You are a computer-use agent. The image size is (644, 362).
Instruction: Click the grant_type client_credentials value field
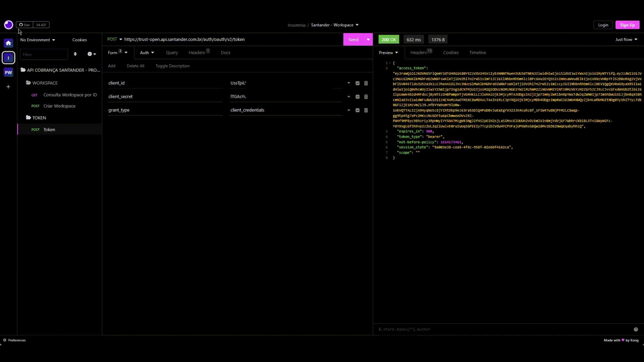point(286,110)
